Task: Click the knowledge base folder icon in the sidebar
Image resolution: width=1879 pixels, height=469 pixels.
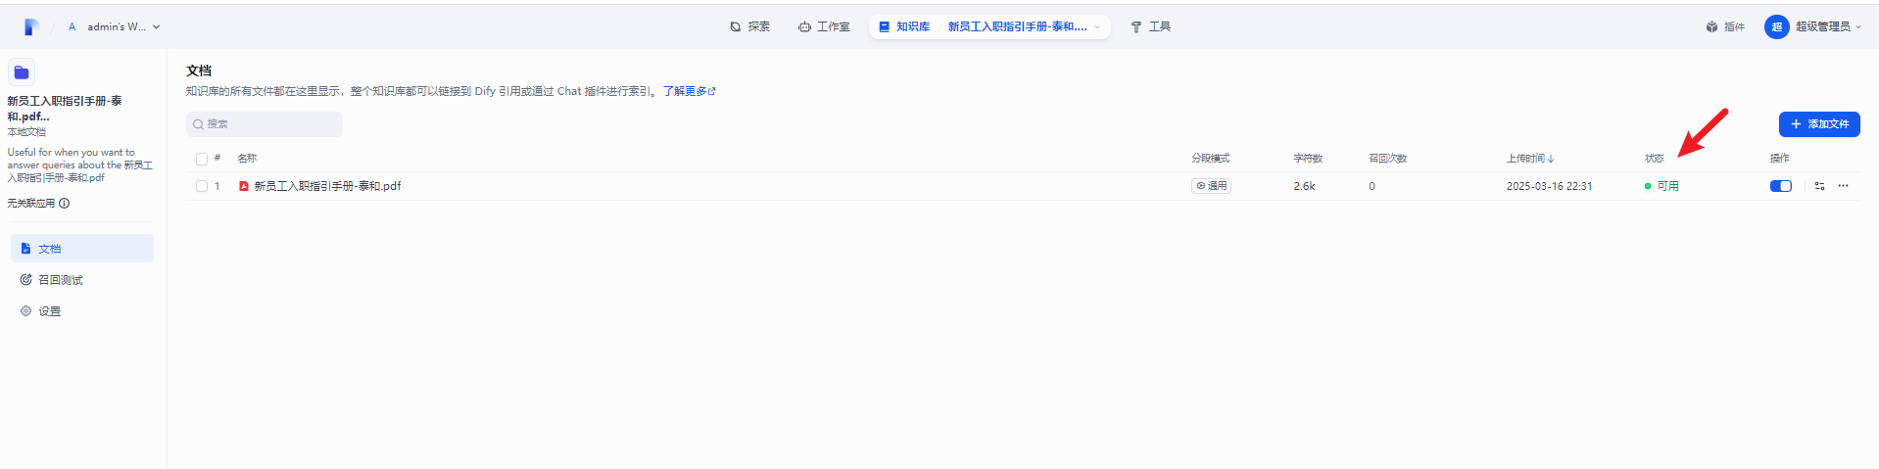Action: coord(22,72)
